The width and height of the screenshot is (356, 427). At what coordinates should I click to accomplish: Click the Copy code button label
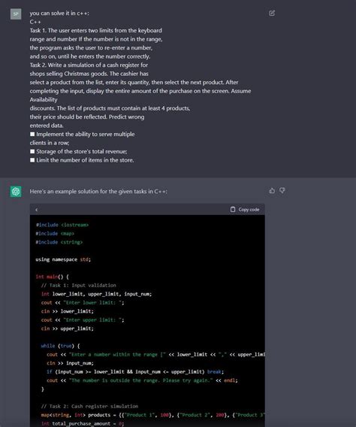(249, 210)
